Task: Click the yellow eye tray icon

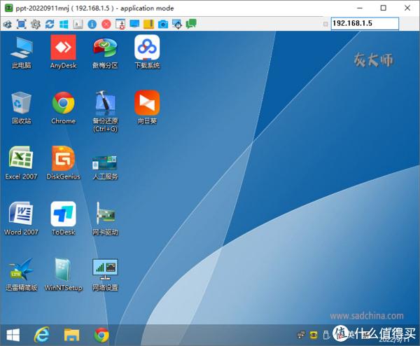Action: coord(314,335)
